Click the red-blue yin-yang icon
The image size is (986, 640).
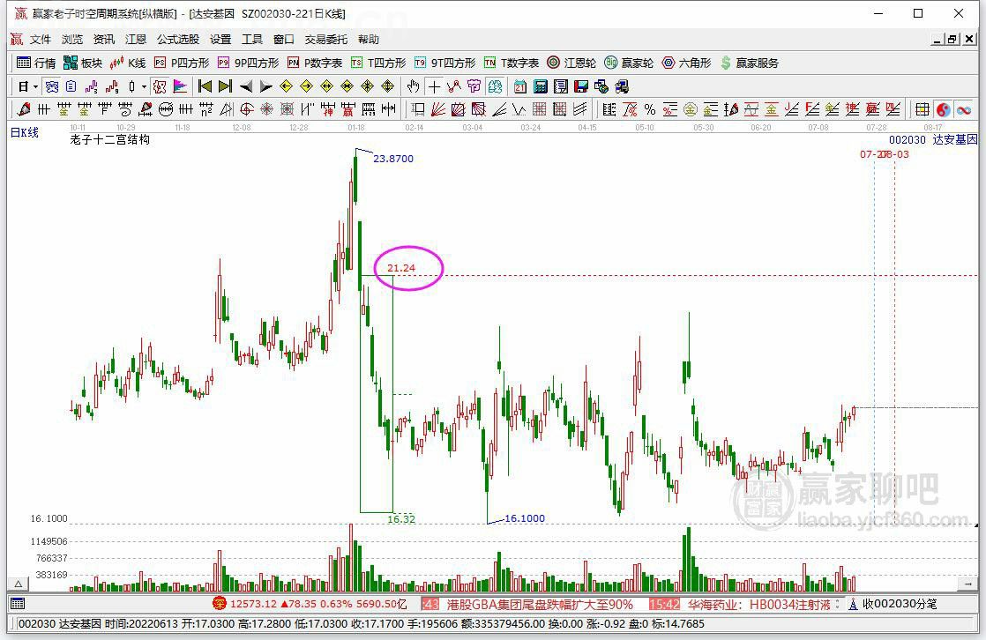[944, 109]
